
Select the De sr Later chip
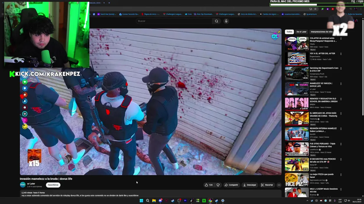click(301, 32)
